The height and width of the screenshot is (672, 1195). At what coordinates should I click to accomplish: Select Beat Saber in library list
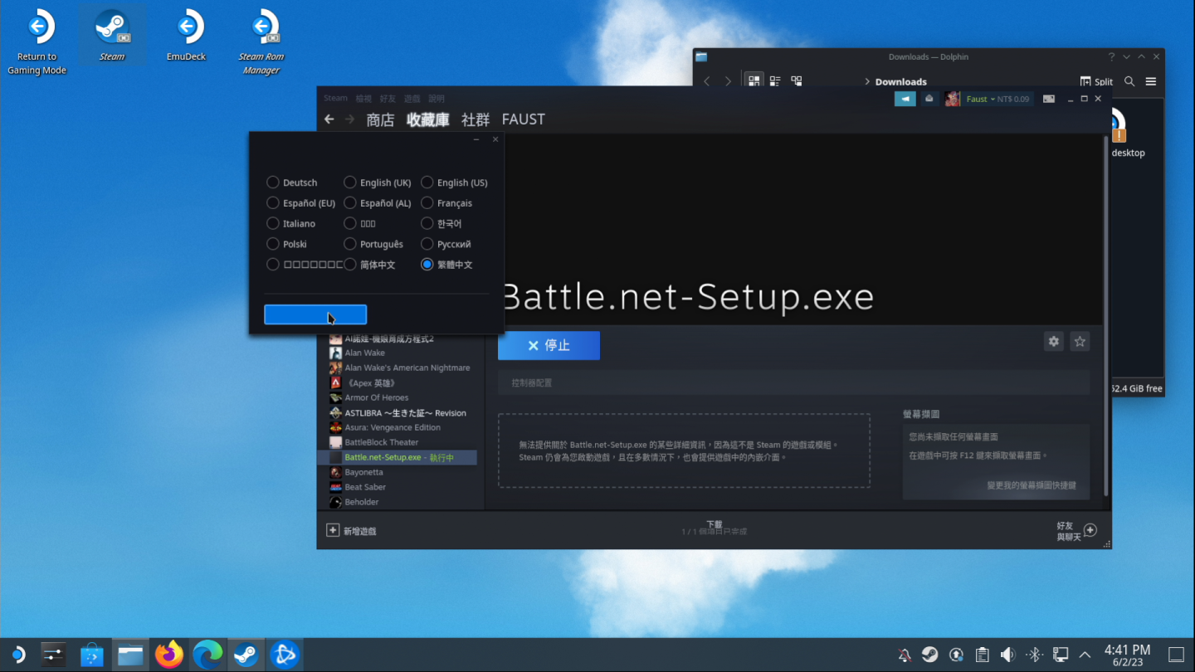point(365,487)
